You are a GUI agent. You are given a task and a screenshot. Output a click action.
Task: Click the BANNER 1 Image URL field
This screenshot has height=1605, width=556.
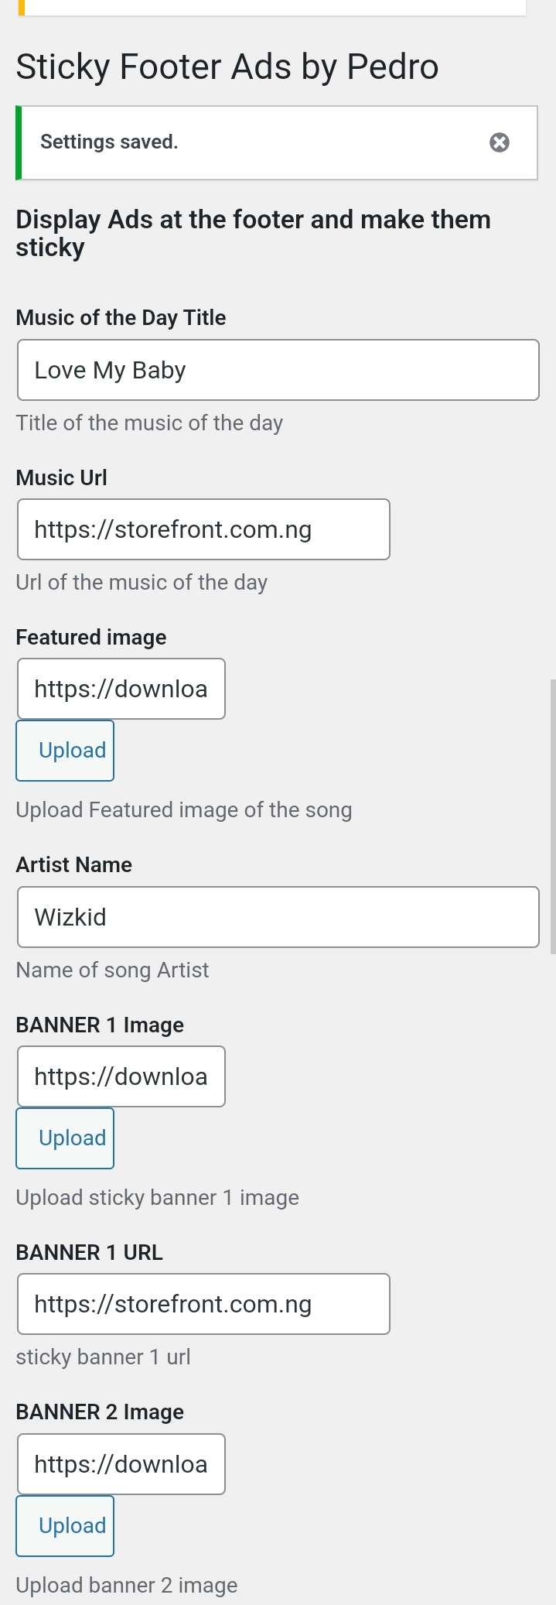(121, 1076)
